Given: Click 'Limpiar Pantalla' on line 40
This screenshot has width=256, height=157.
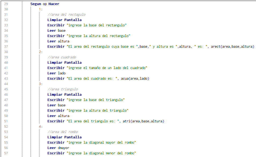Looking at the screenshot, I should [x=65, y=63].
